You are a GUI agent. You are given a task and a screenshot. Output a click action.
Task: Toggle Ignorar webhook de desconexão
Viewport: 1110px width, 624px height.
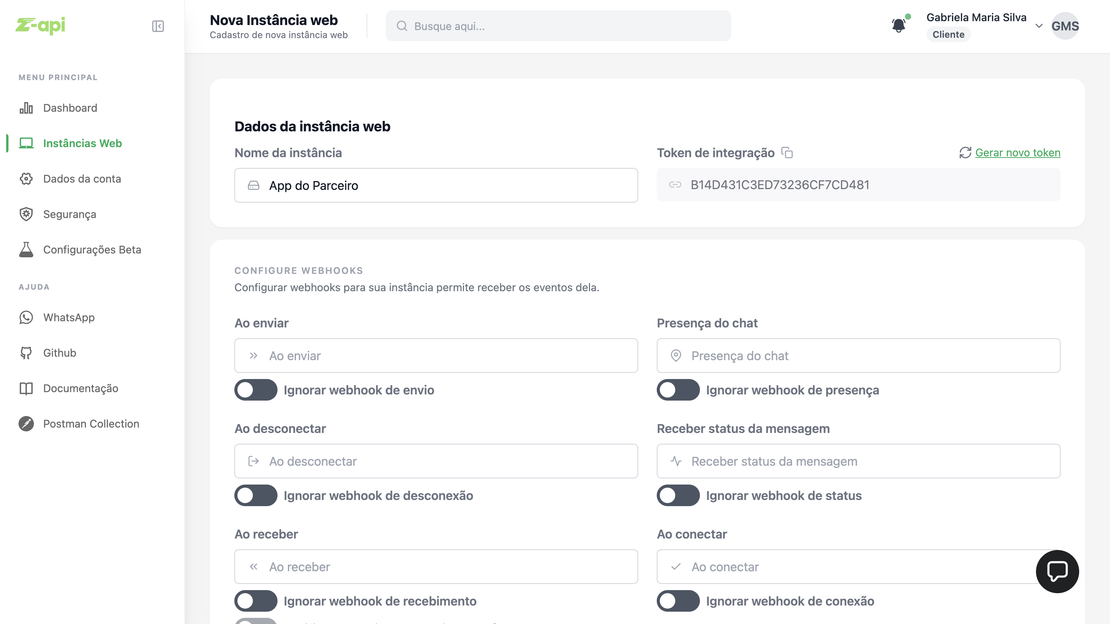coord(256,495)
